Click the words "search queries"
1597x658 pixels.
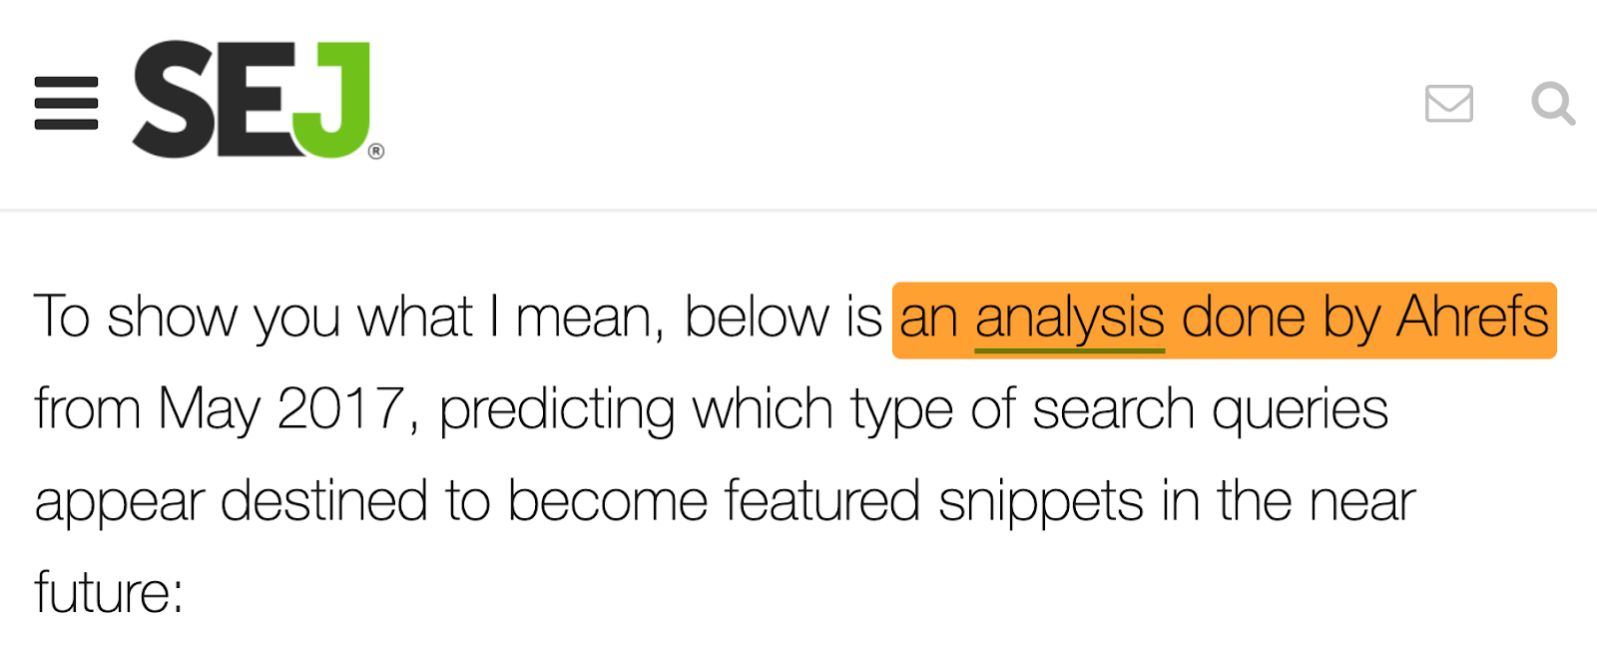coord(1210,410)
